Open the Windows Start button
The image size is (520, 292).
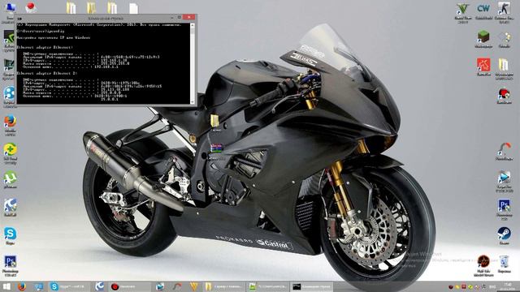point(6,286)
